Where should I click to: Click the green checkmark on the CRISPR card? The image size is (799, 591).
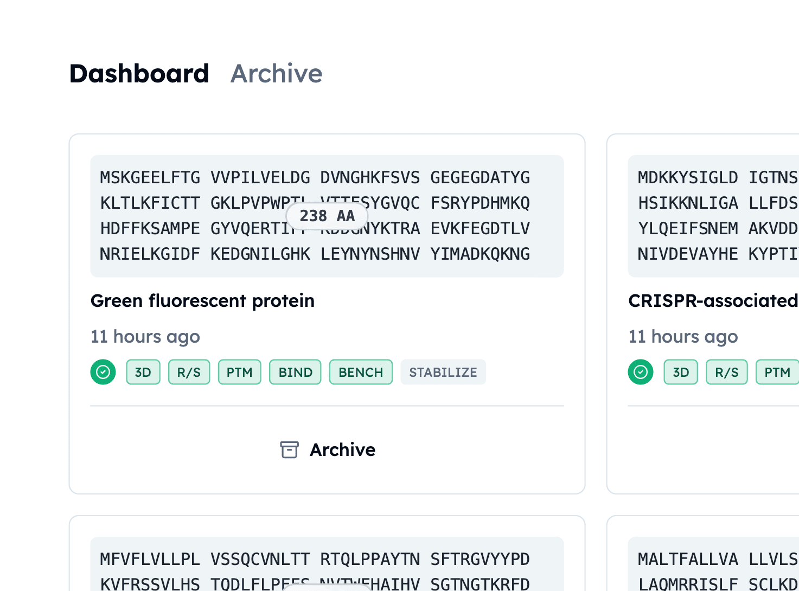[x=641, y=372]
